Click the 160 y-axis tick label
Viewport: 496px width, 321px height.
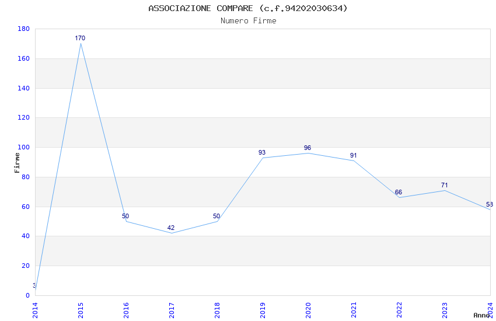(x=24, y=58)
